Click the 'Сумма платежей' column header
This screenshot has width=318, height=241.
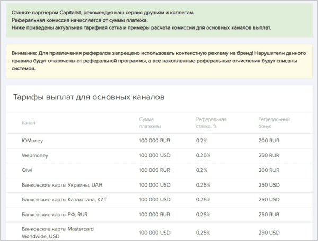[150, 123]
